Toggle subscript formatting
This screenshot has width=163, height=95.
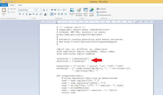pos(33,14)
